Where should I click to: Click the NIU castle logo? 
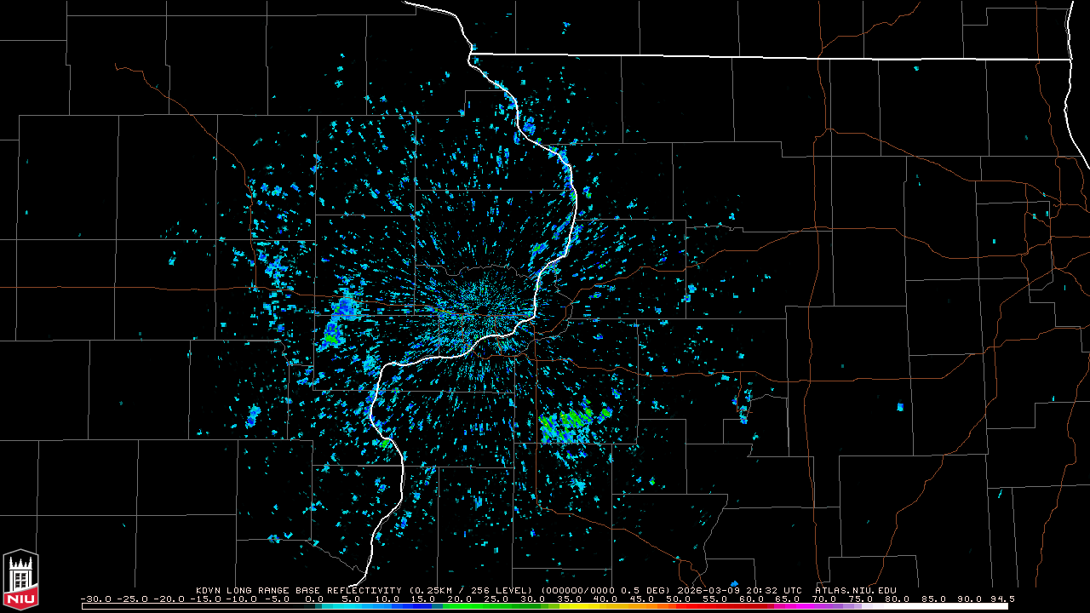[x=20, y=580]
